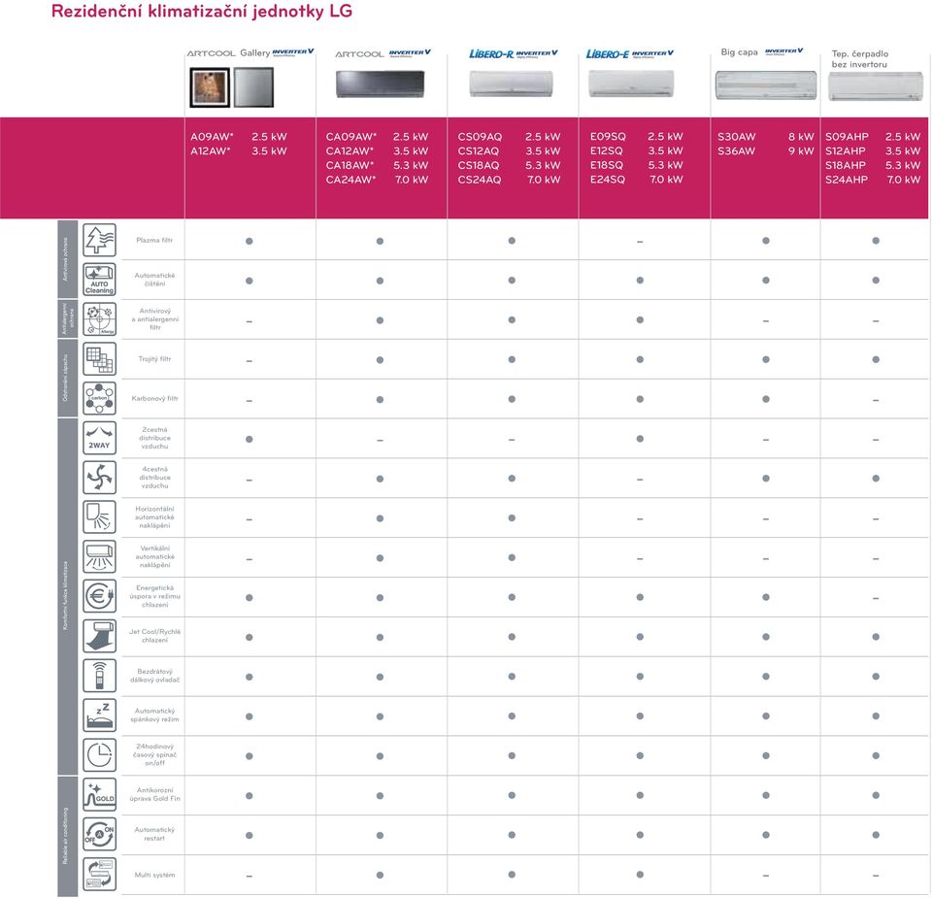Open the Libero-E unit image
The image size is (932, 898).
631,83
